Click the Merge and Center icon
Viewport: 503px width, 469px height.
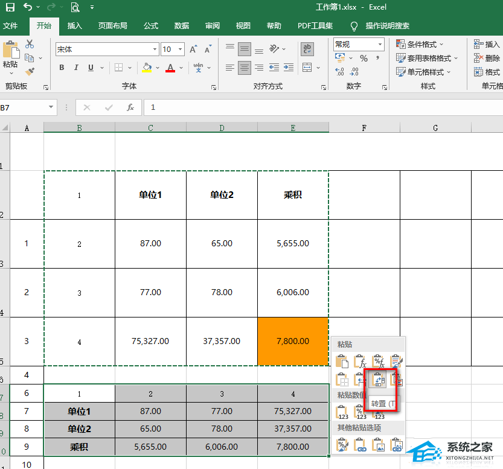[x=307, y=67]
